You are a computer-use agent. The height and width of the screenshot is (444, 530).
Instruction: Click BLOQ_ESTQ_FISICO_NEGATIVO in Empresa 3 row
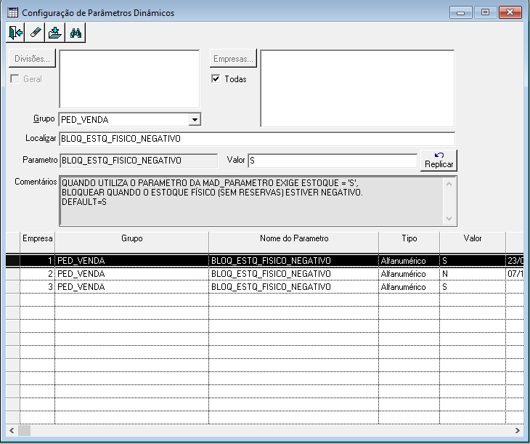[271, 287]
